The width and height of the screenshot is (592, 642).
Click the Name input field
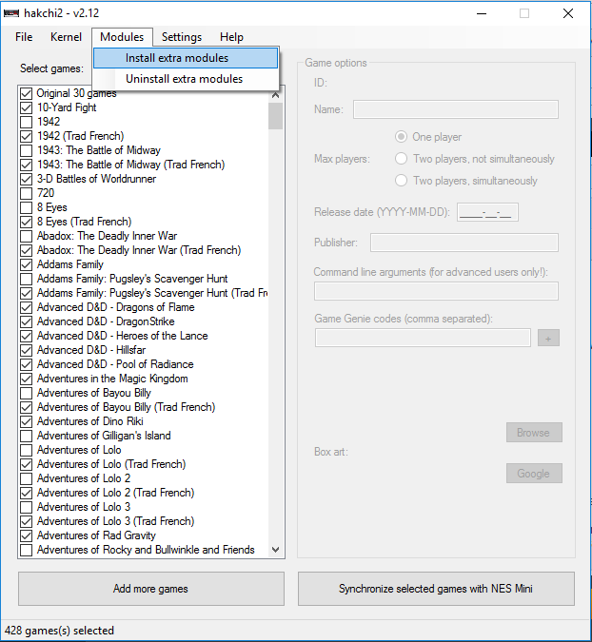pos(456,109)
